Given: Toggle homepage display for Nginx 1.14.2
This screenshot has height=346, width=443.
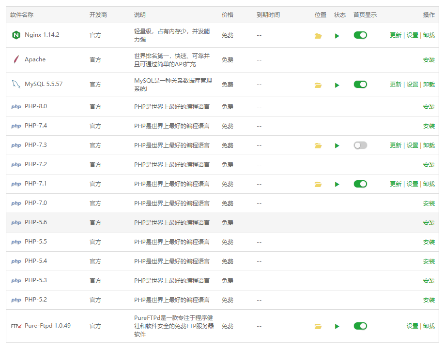Looking at the screenshot, I should [360, 35].
